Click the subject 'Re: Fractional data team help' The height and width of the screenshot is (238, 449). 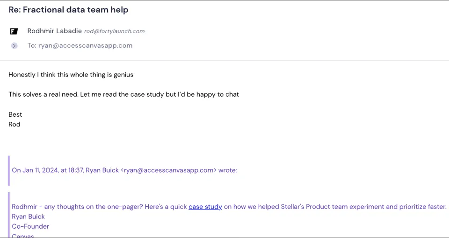click(68, 10)
